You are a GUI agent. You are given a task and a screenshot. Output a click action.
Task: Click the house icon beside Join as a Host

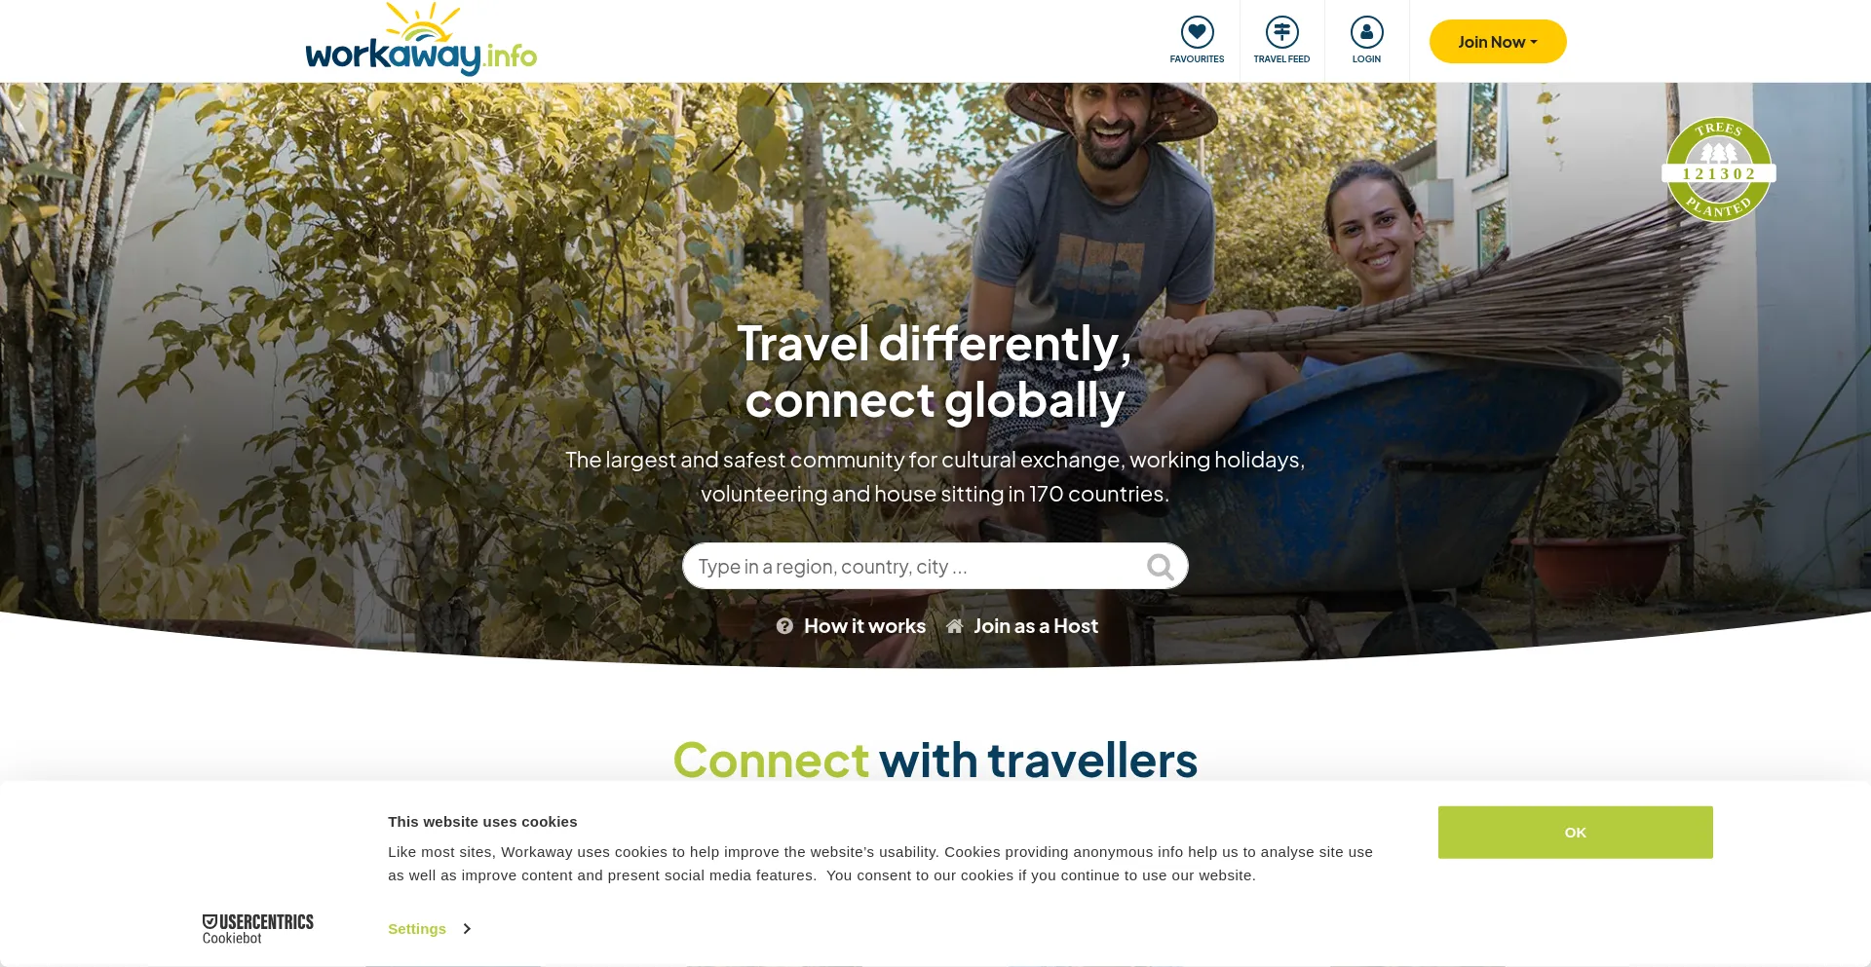(955, 626)
